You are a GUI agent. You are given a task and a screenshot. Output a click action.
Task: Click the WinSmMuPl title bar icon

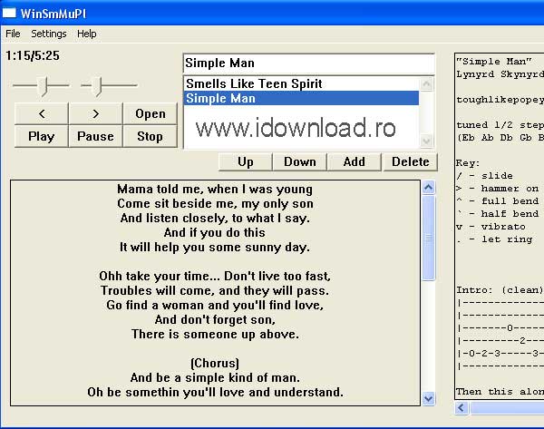[9, 14]
